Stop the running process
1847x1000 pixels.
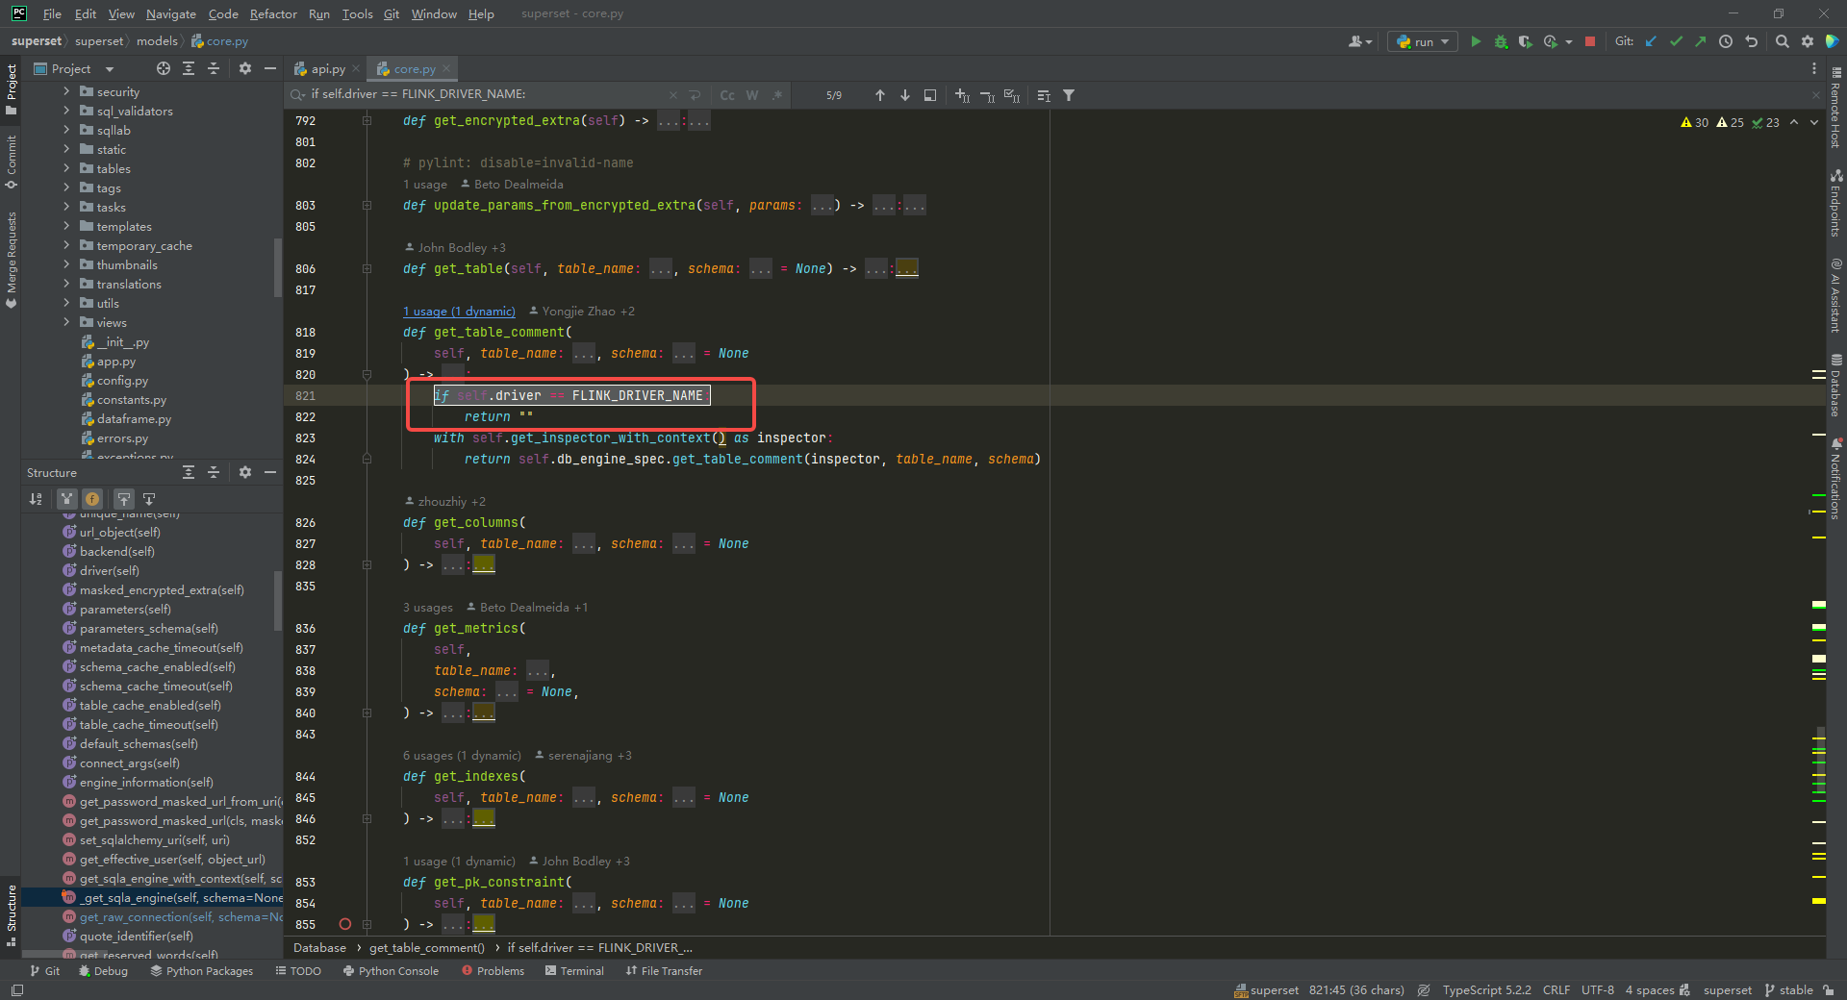(x=1590, y=41)
